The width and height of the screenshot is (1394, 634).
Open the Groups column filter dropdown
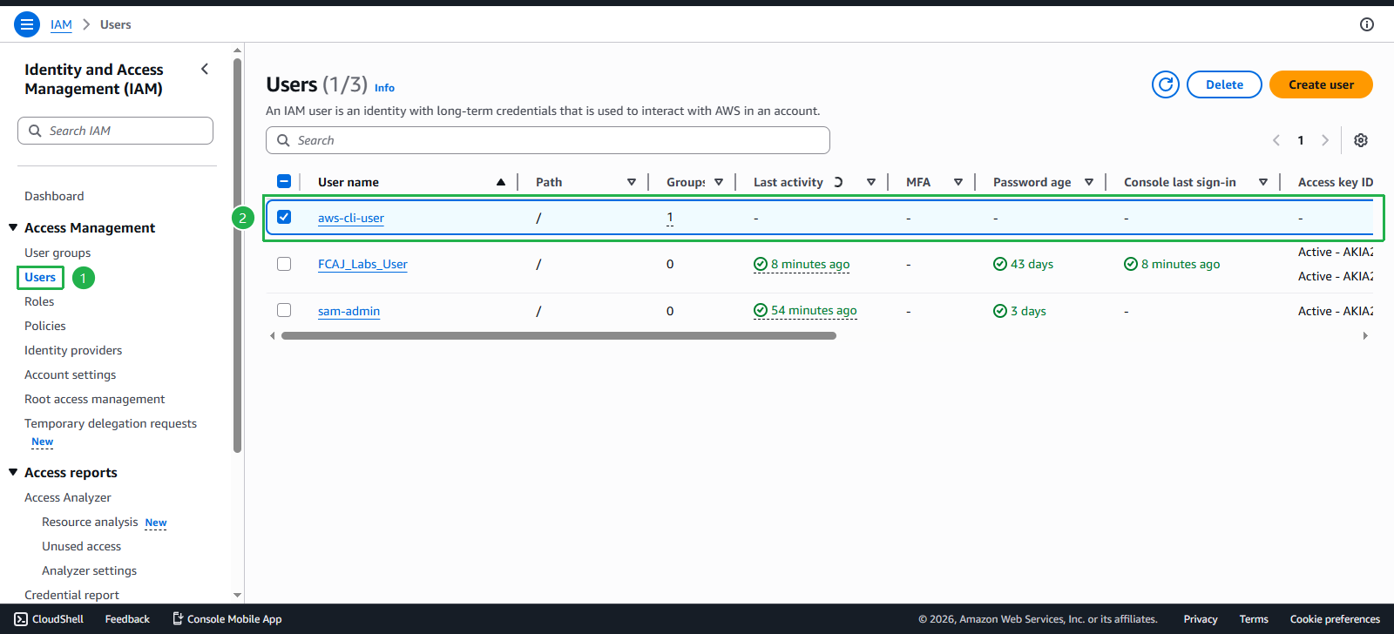719,182
